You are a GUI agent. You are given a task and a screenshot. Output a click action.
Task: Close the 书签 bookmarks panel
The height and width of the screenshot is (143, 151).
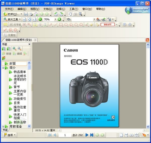[x=29, y=44]
